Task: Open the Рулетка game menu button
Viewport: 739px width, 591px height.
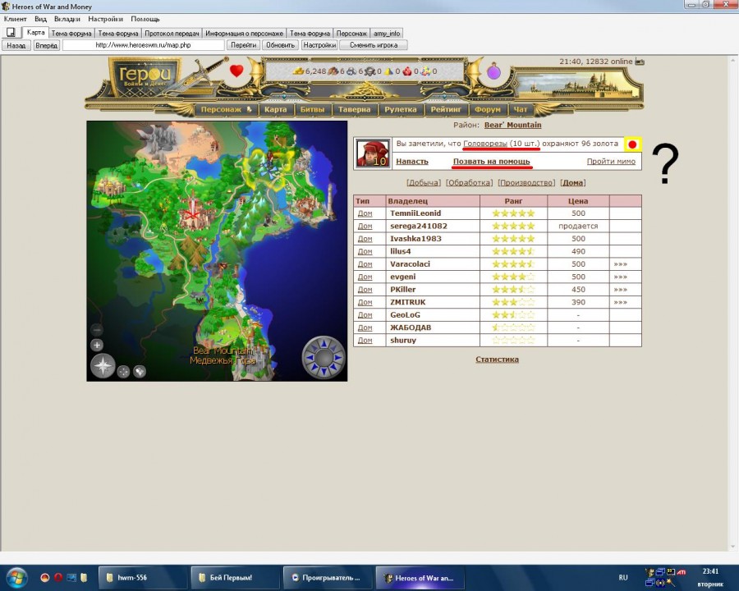Action: (x=401, y=109)
